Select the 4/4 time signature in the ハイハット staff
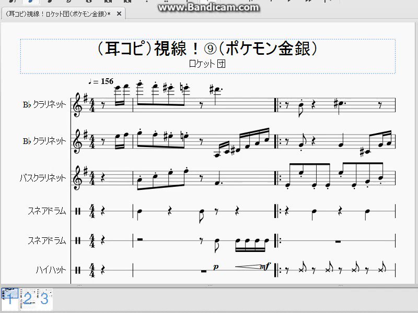Image resolution: width=418 pixels, height=313 pixels. (x=92, y=270)
